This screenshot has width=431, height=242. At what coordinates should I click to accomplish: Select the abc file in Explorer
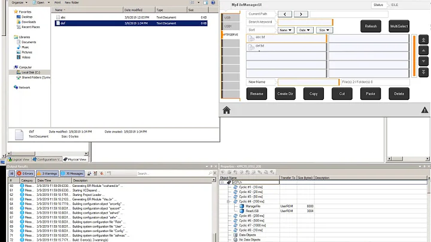[131, 17]
